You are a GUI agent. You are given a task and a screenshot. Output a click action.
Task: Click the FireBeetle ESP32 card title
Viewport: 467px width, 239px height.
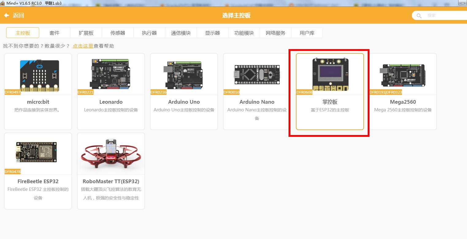[38, 181]
